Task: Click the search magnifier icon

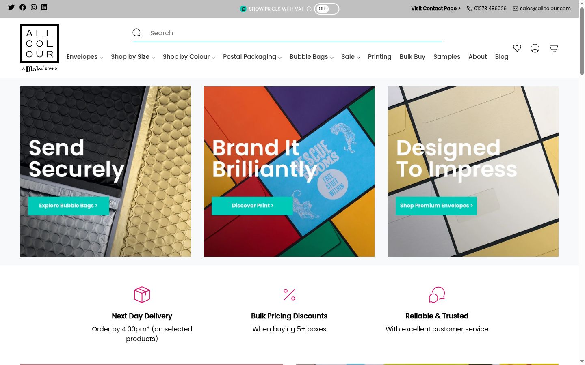Action: click(137, 33)
